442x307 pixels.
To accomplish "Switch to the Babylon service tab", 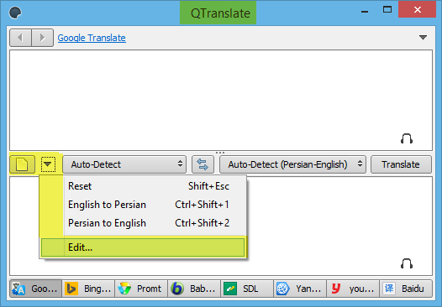I will pyautogui.click(x=194, y=289).
